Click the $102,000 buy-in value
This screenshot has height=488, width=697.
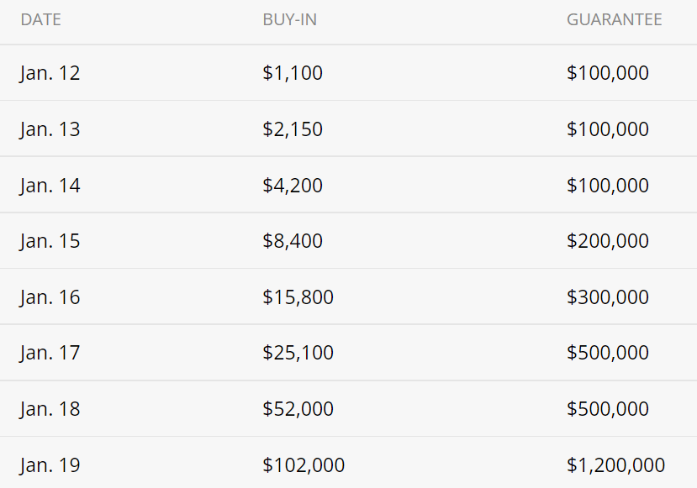pyautogui.click(x=303, y=465)
